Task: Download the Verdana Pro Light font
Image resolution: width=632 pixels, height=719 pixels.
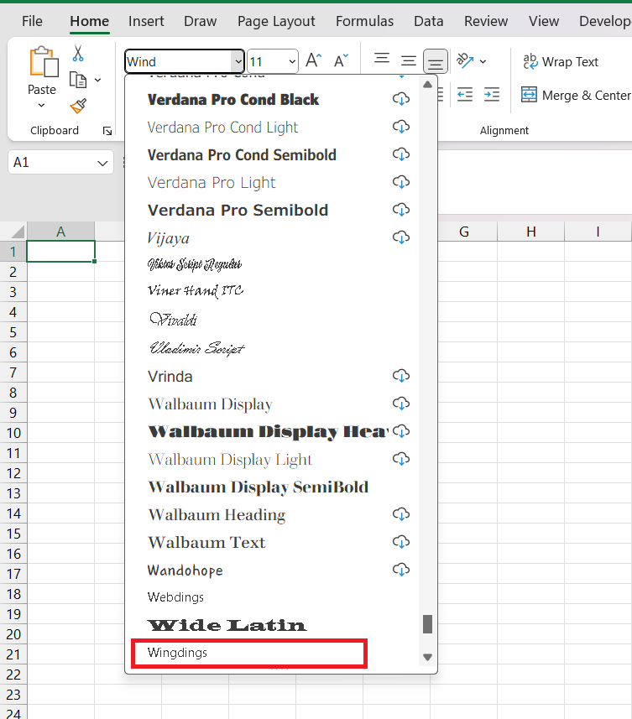Action: point(401,182)
